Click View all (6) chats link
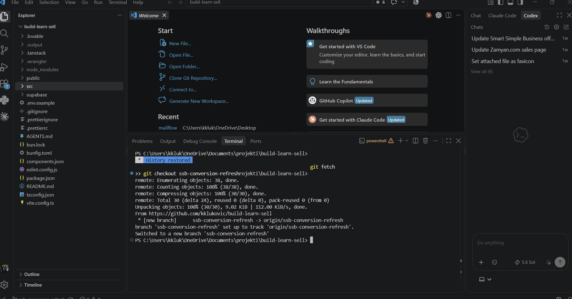This screenshot has height=299, width=572. click(x=481, y=72)
